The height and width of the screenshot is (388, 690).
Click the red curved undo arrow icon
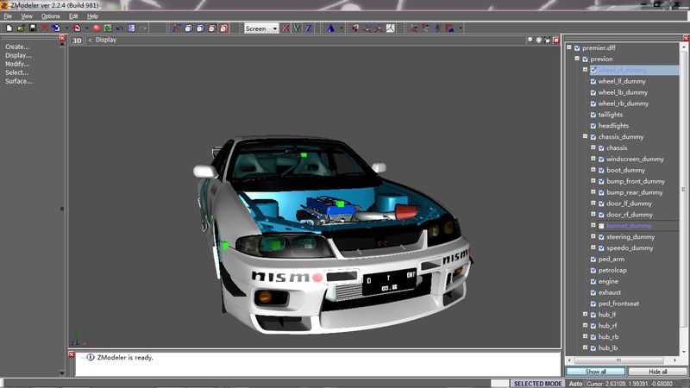tap(77, 28)
